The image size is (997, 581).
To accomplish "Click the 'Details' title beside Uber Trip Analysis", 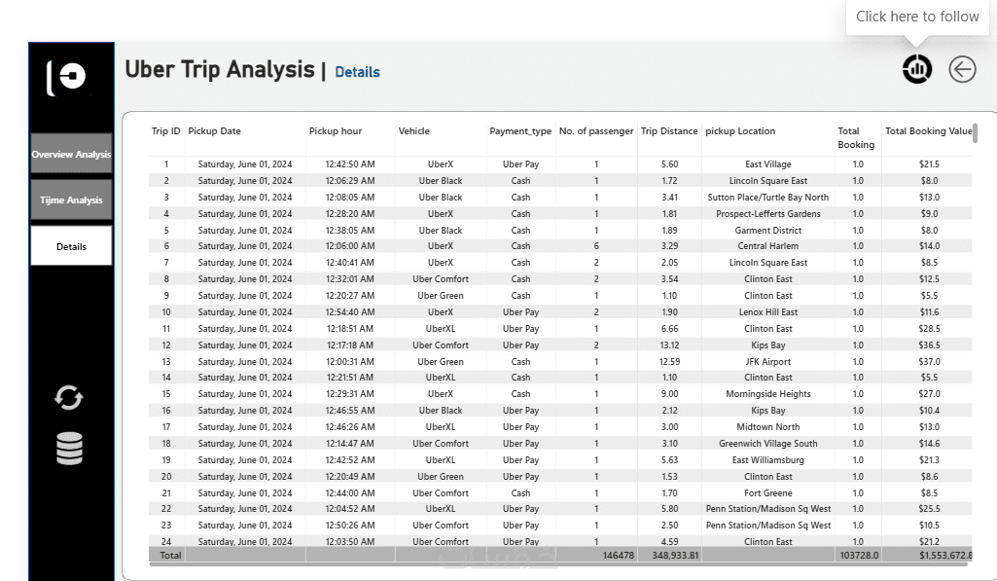I will coord(357,72).
